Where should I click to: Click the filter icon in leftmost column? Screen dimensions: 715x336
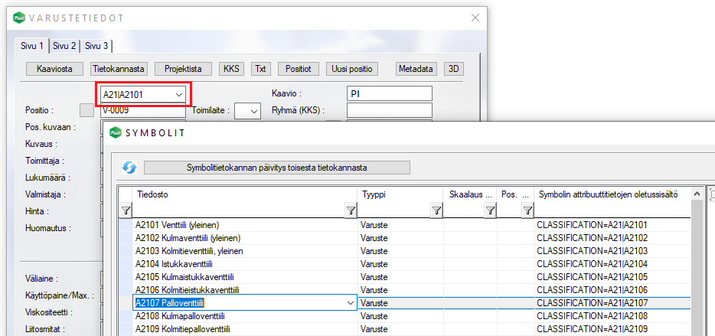coord(126,210)
